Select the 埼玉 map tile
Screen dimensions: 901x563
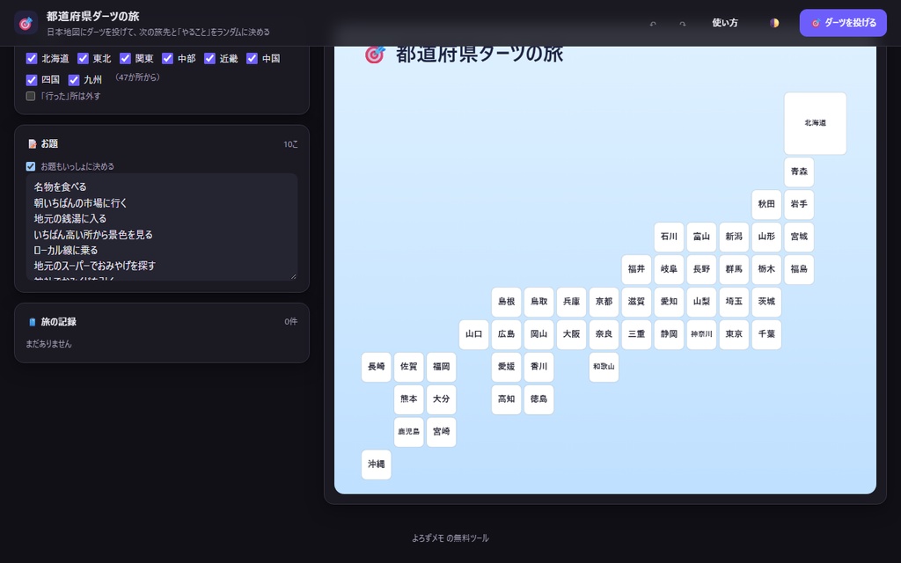[734, 302]
